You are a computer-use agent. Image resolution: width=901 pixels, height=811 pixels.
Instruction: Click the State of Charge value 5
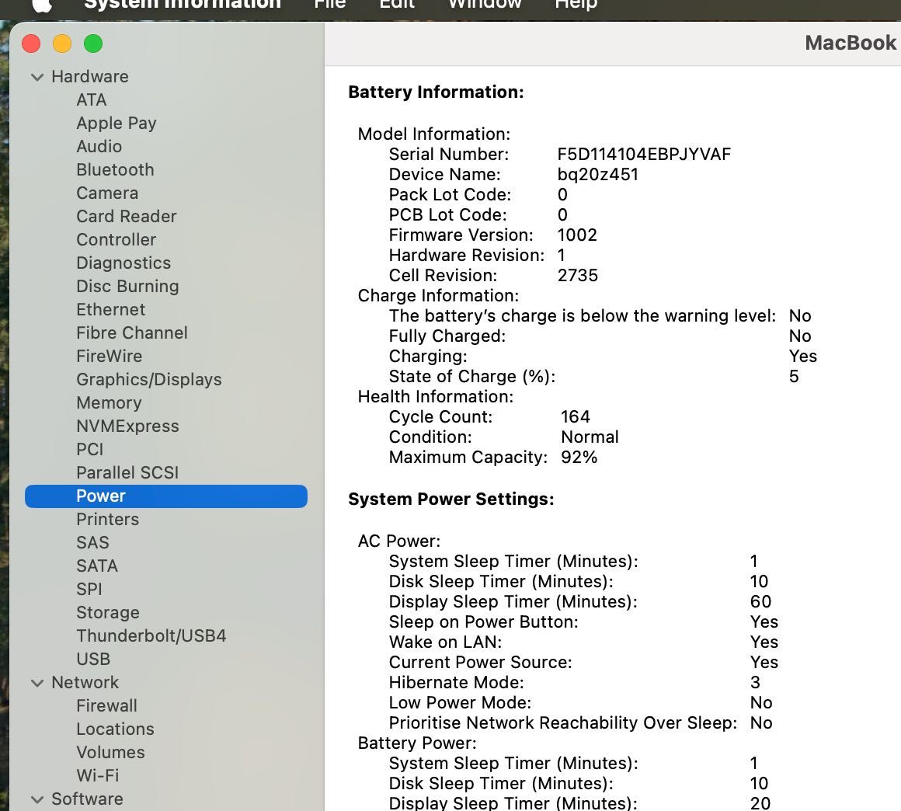coord(794,377)
